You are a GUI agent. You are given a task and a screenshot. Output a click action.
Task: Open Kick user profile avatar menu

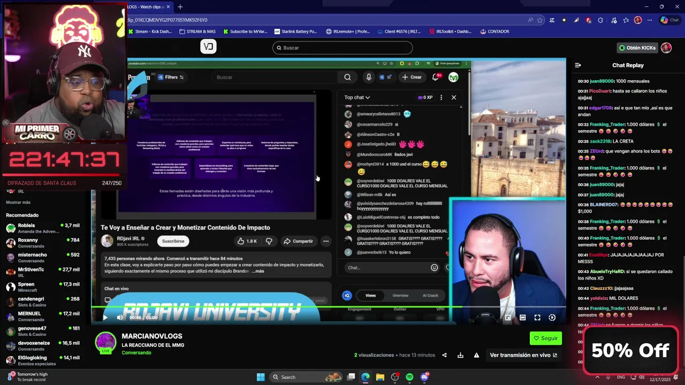pos(666,48)
